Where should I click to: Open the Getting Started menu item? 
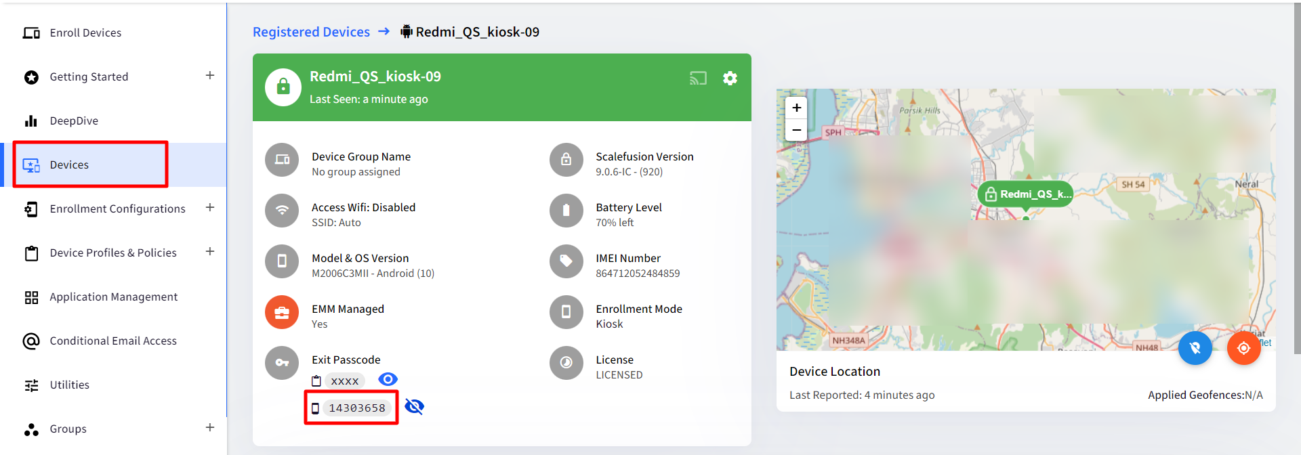click(x=89, y=77)
